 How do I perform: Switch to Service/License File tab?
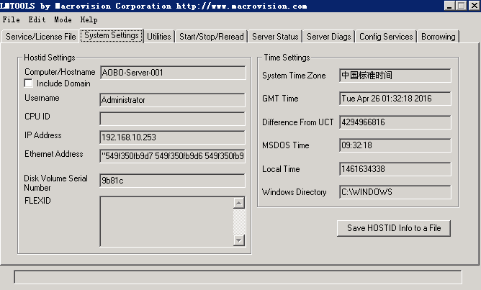(41, 37)
